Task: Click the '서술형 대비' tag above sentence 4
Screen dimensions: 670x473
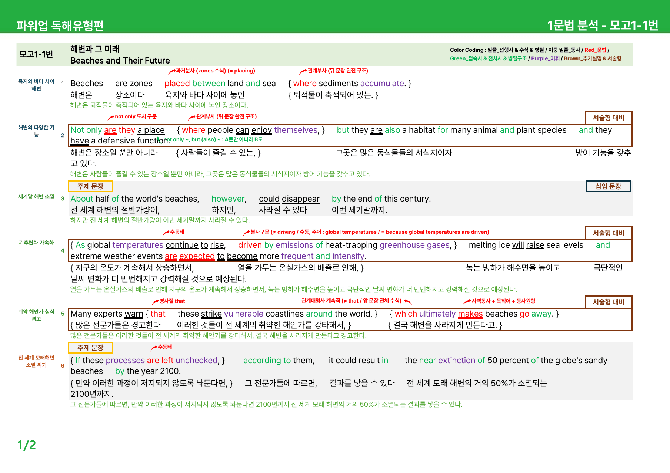Action: [609, 233]
